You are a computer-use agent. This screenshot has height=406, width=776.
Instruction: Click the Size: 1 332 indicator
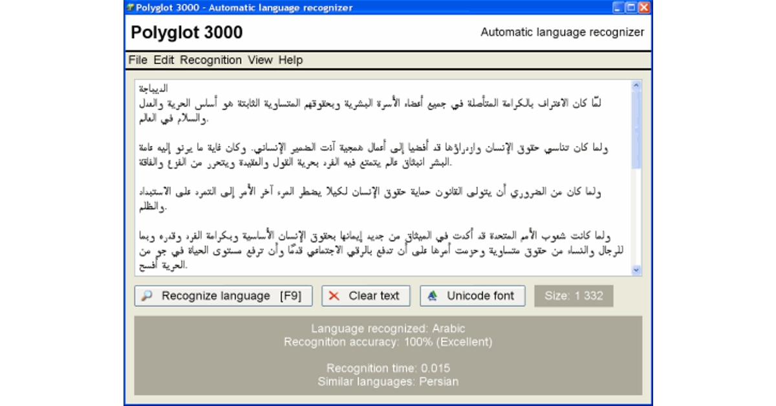(x=574, y=296)
